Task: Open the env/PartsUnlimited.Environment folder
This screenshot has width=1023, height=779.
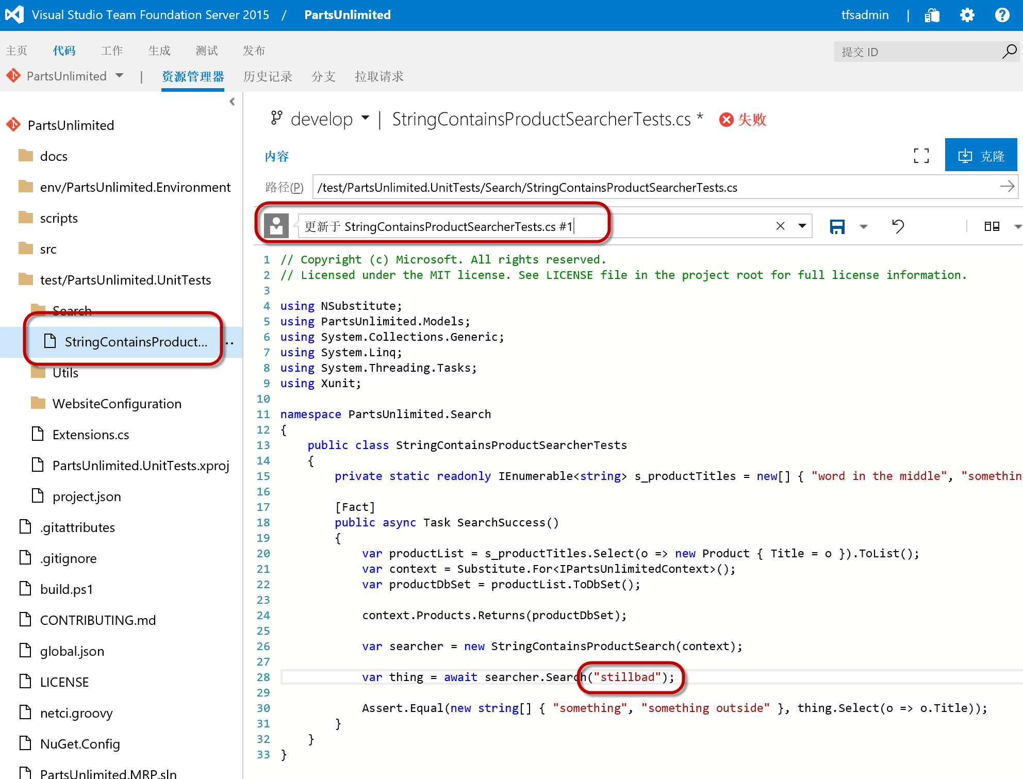Action: pyautogui.click(x=135, y=187)
